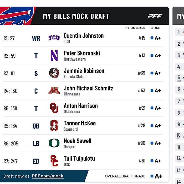Open the PFF.com/mock link

pos(48,176)
